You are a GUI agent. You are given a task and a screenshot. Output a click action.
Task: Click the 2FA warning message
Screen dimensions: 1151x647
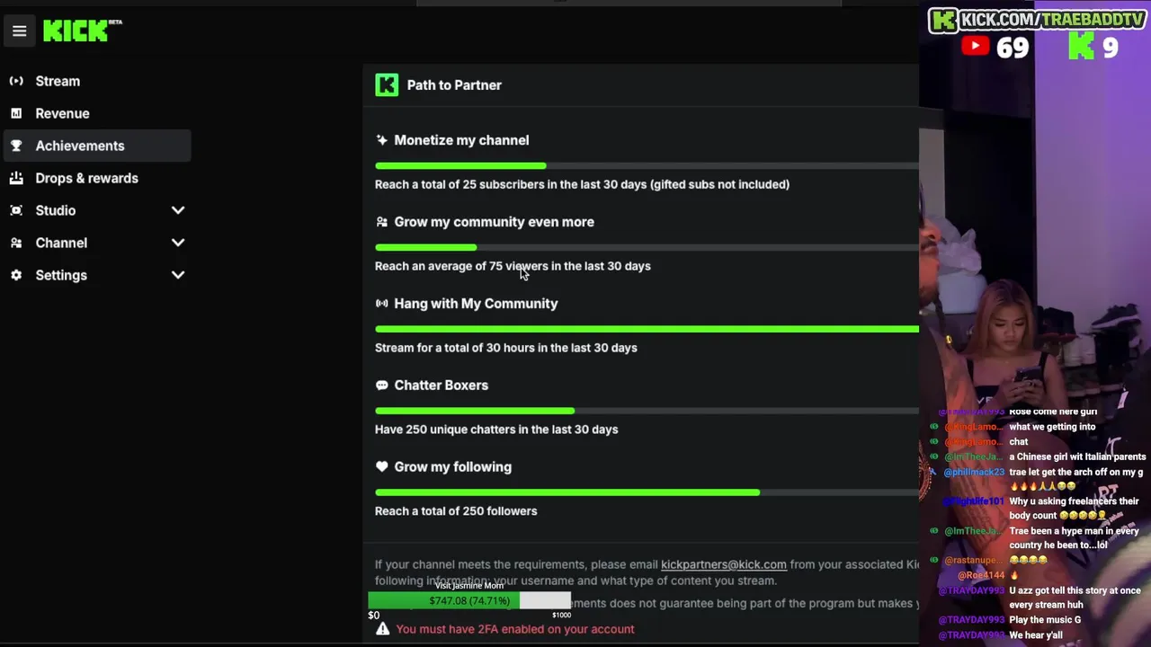[x=514, y=629]
